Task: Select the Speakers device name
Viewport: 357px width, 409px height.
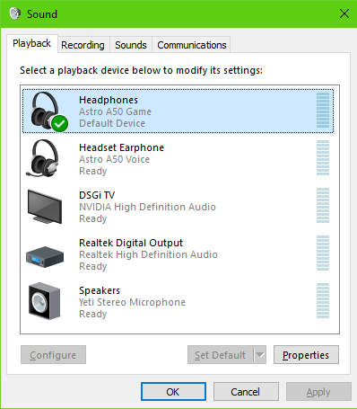Action: coord(100,290)
